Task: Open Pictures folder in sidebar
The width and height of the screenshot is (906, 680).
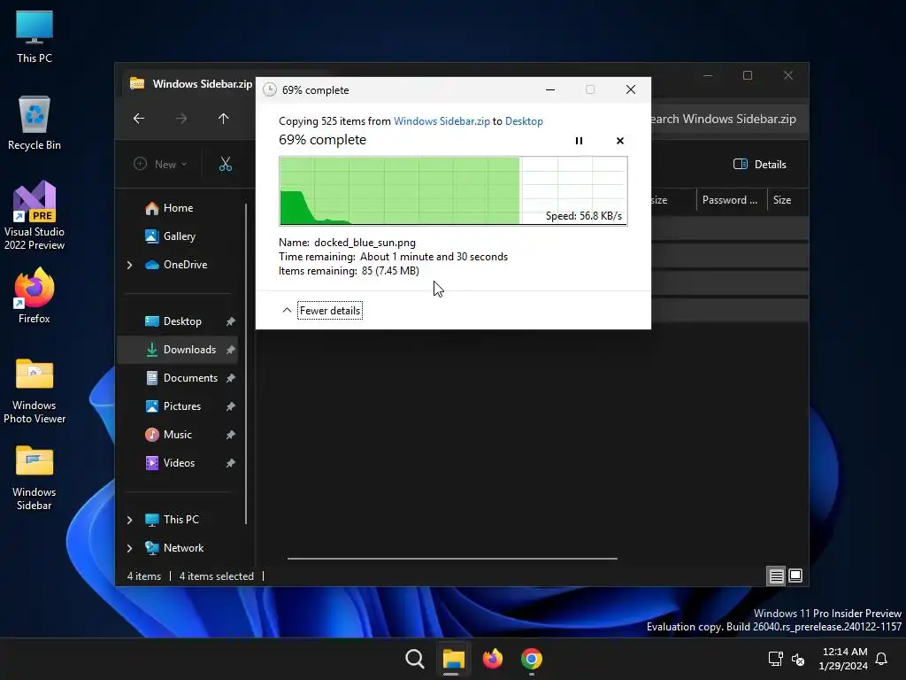Action: point(182,406)
